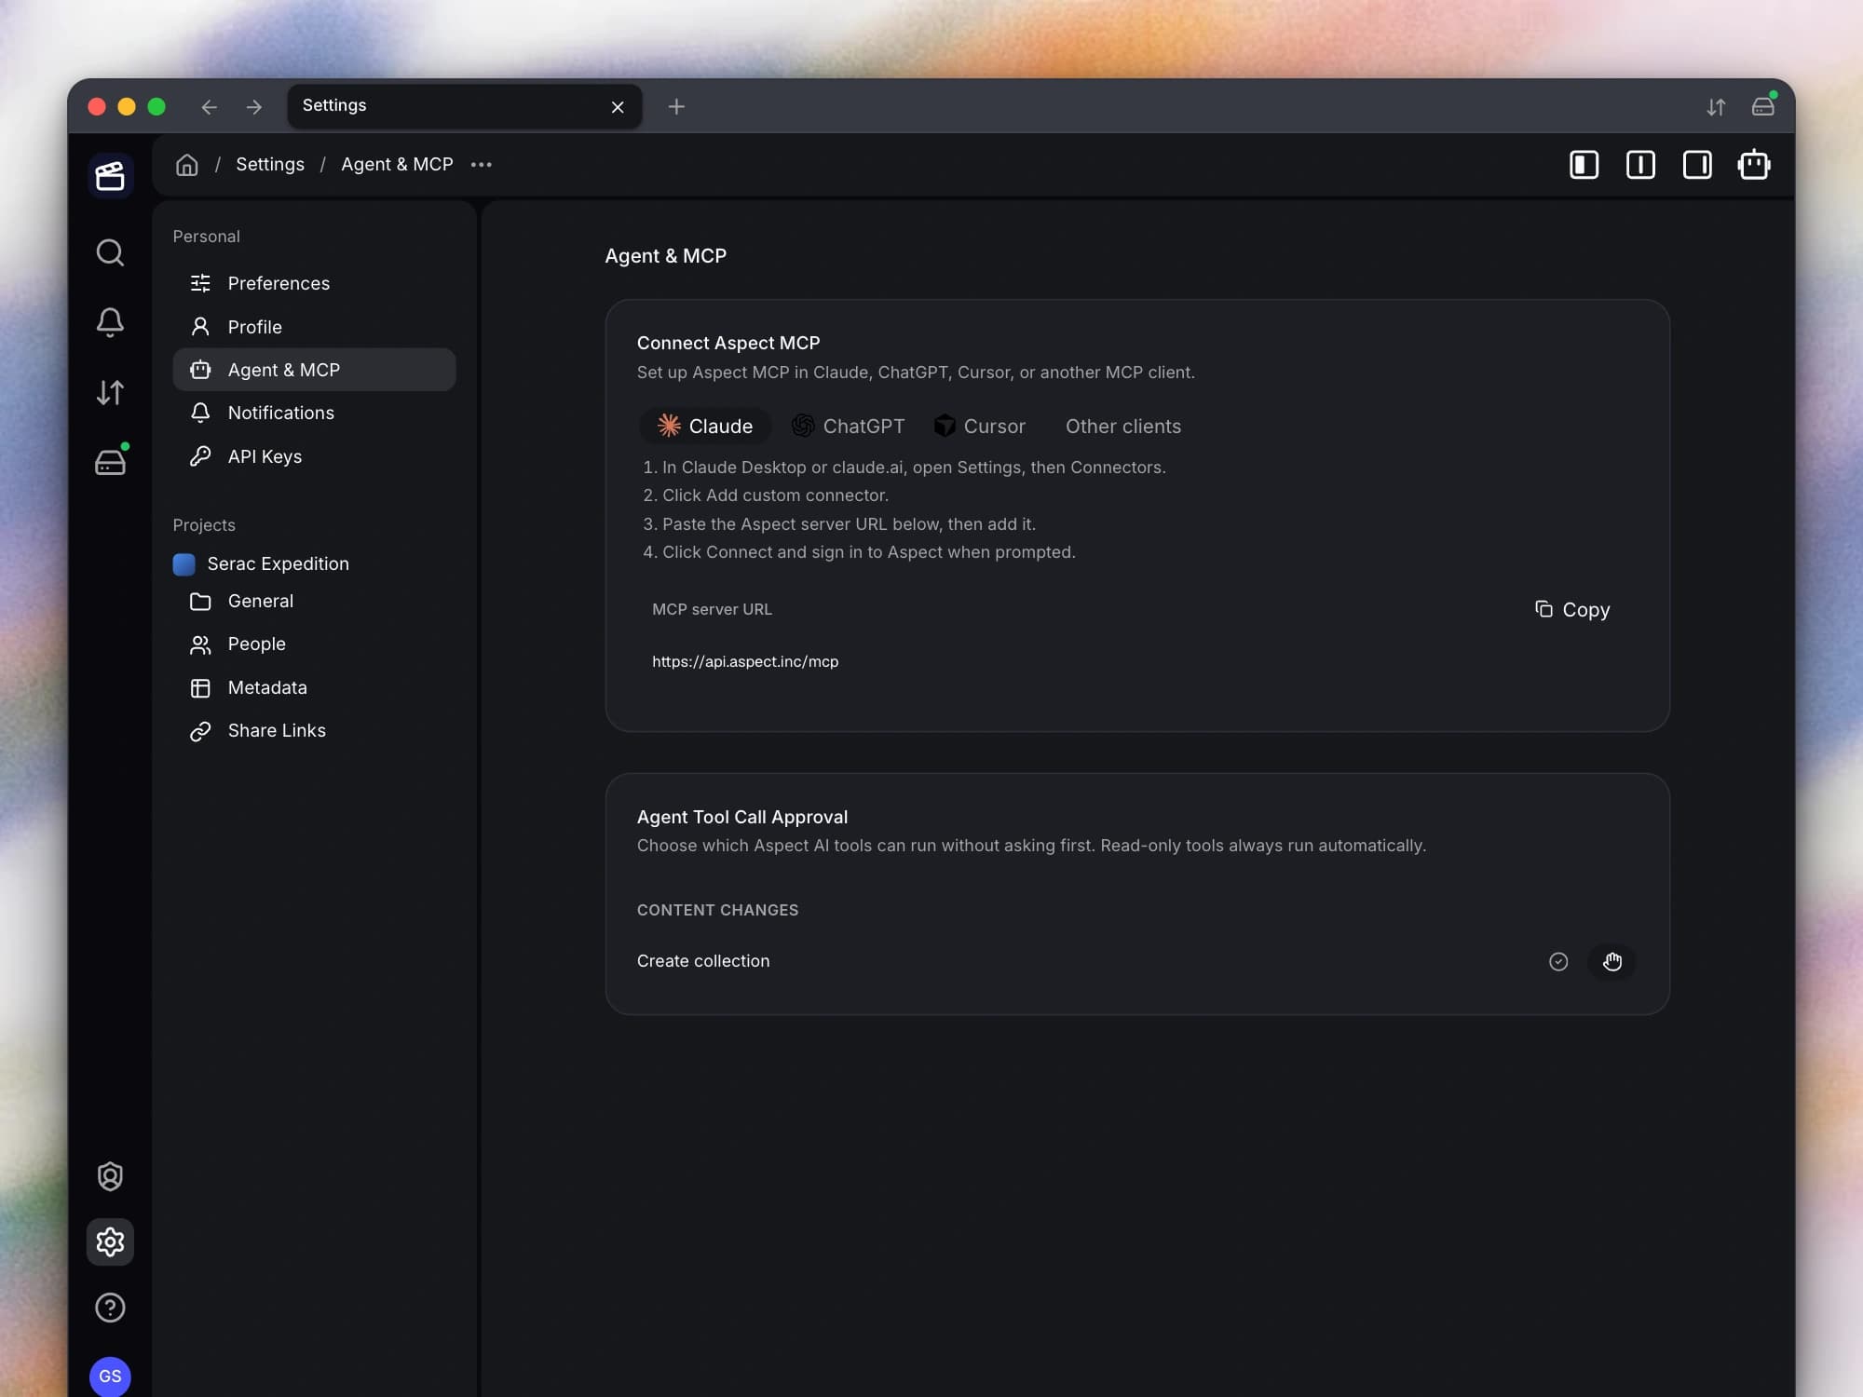Open the search icon in sidebar

[x=110, y=252]
